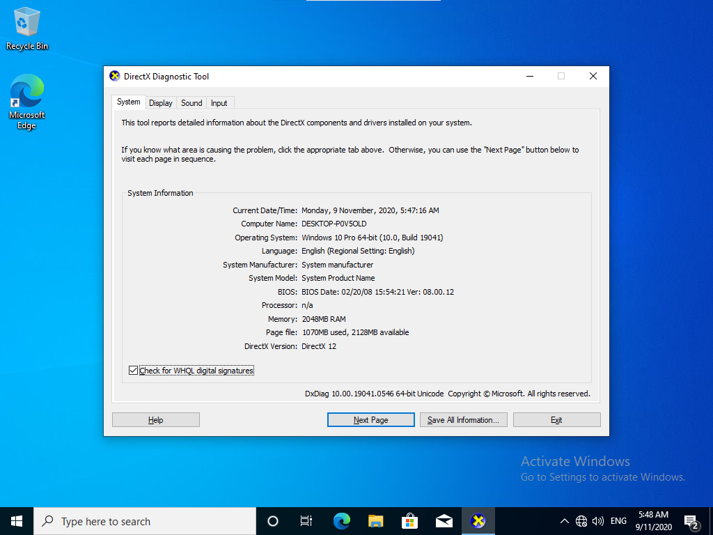Open the network status tray icon
The image size is (713, 535).
[x=581, y=521]
